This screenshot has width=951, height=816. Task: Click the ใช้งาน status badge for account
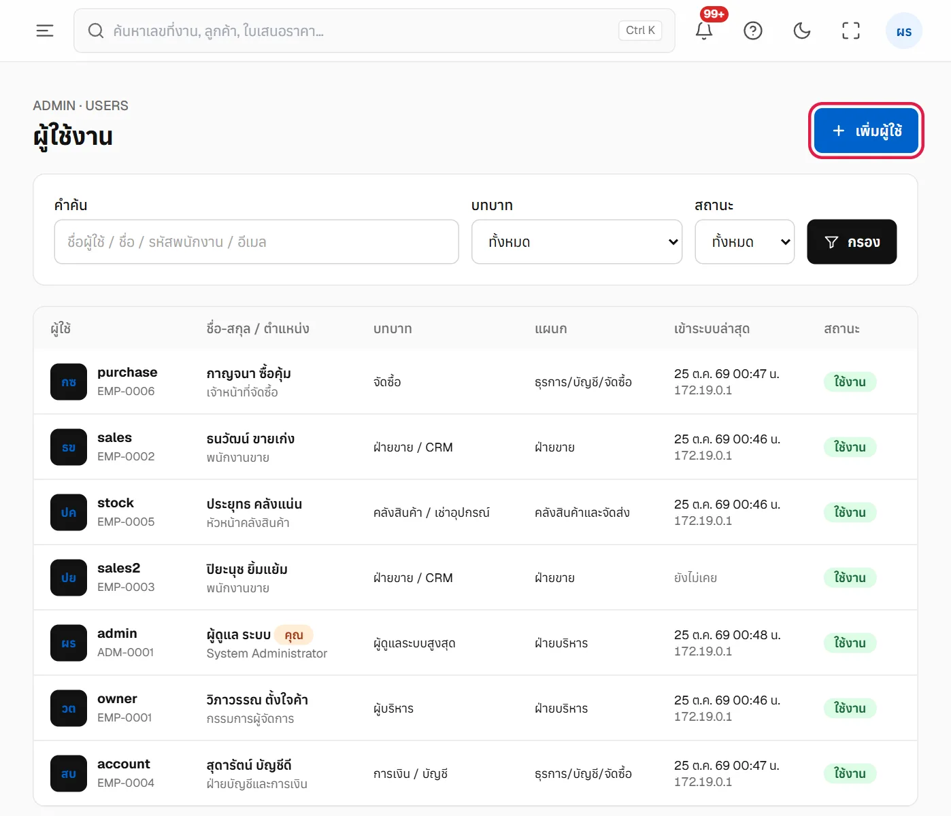850,774
